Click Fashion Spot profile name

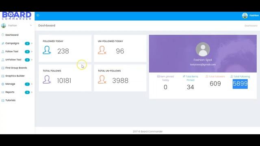coord(203,60)
